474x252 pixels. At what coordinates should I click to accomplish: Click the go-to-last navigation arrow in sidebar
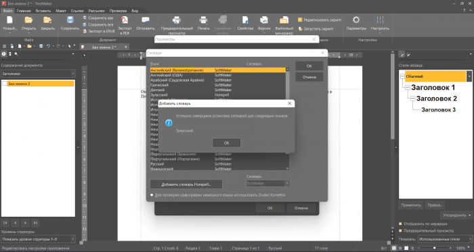click(x=35, y=223)
